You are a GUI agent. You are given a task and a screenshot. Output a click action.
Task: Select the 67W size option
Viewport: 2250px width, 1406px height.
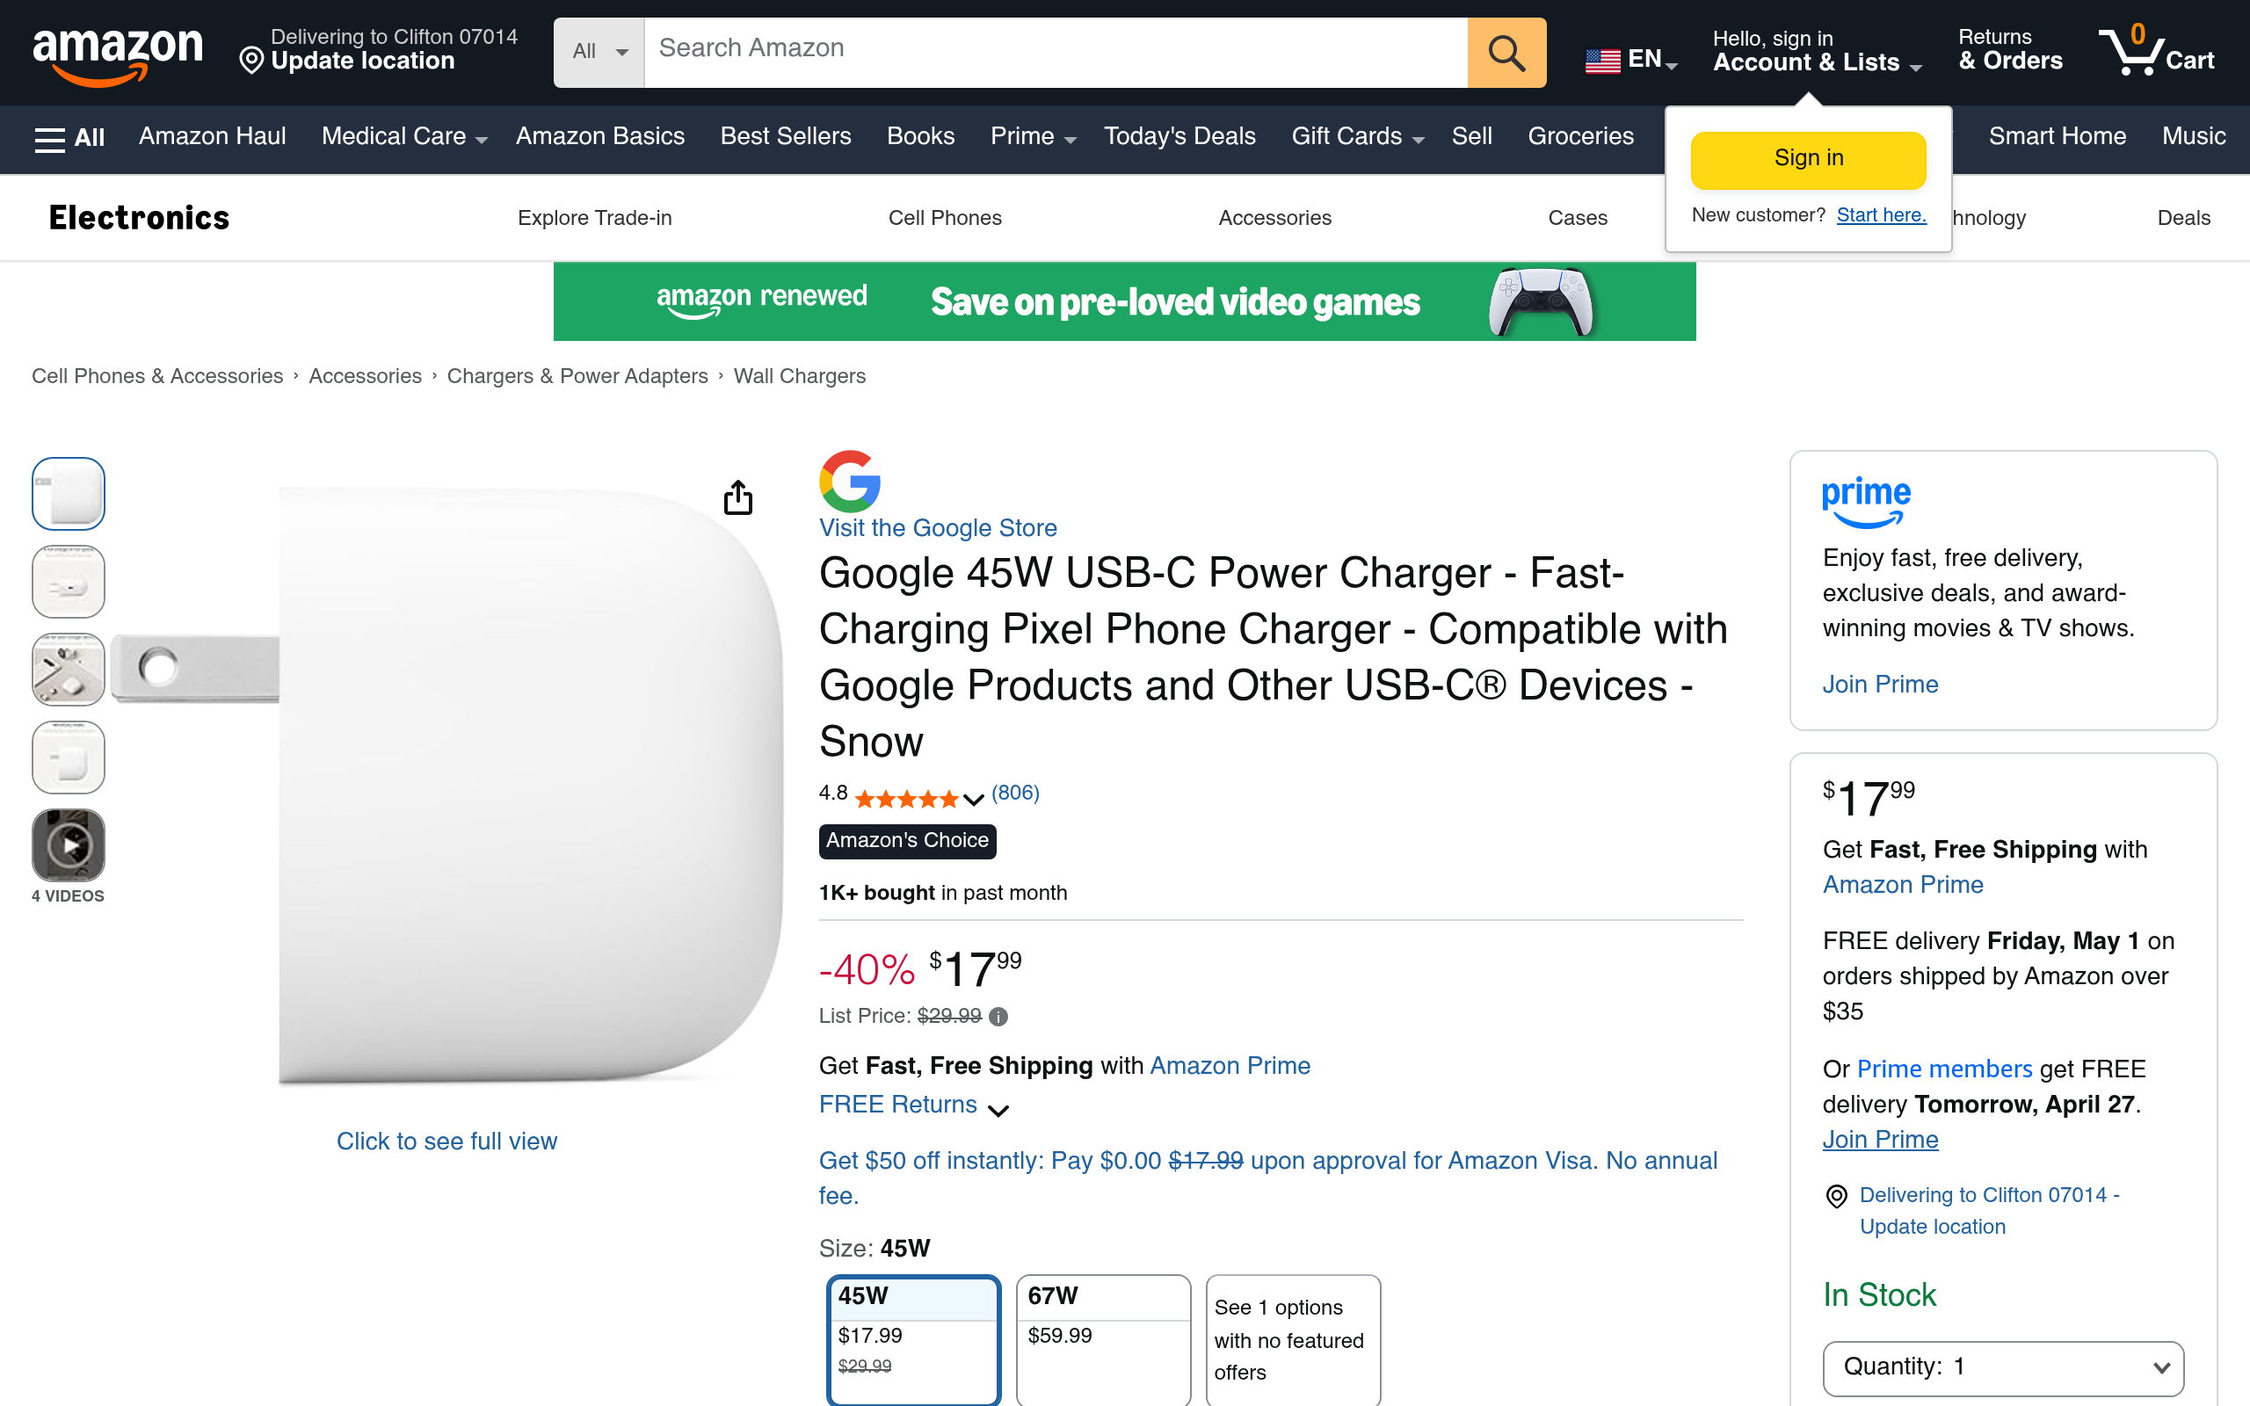(1103, 1337)
